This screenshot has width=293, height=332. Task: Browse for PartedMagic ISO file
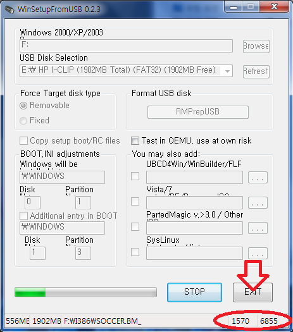(258, 228)
